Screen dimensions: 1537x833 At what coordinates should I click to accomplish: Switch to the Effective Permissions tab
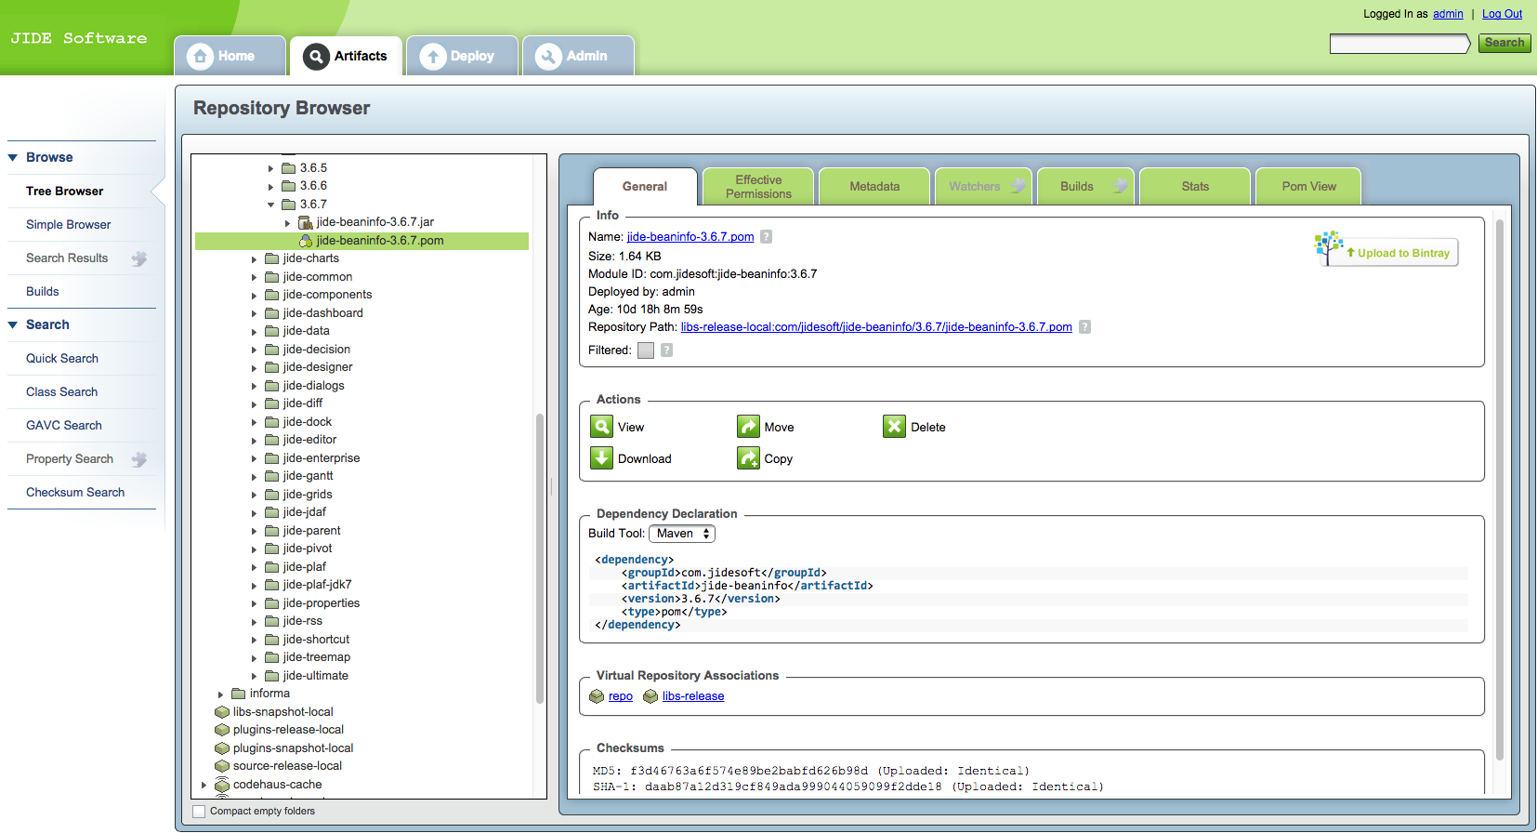[758, 187]
